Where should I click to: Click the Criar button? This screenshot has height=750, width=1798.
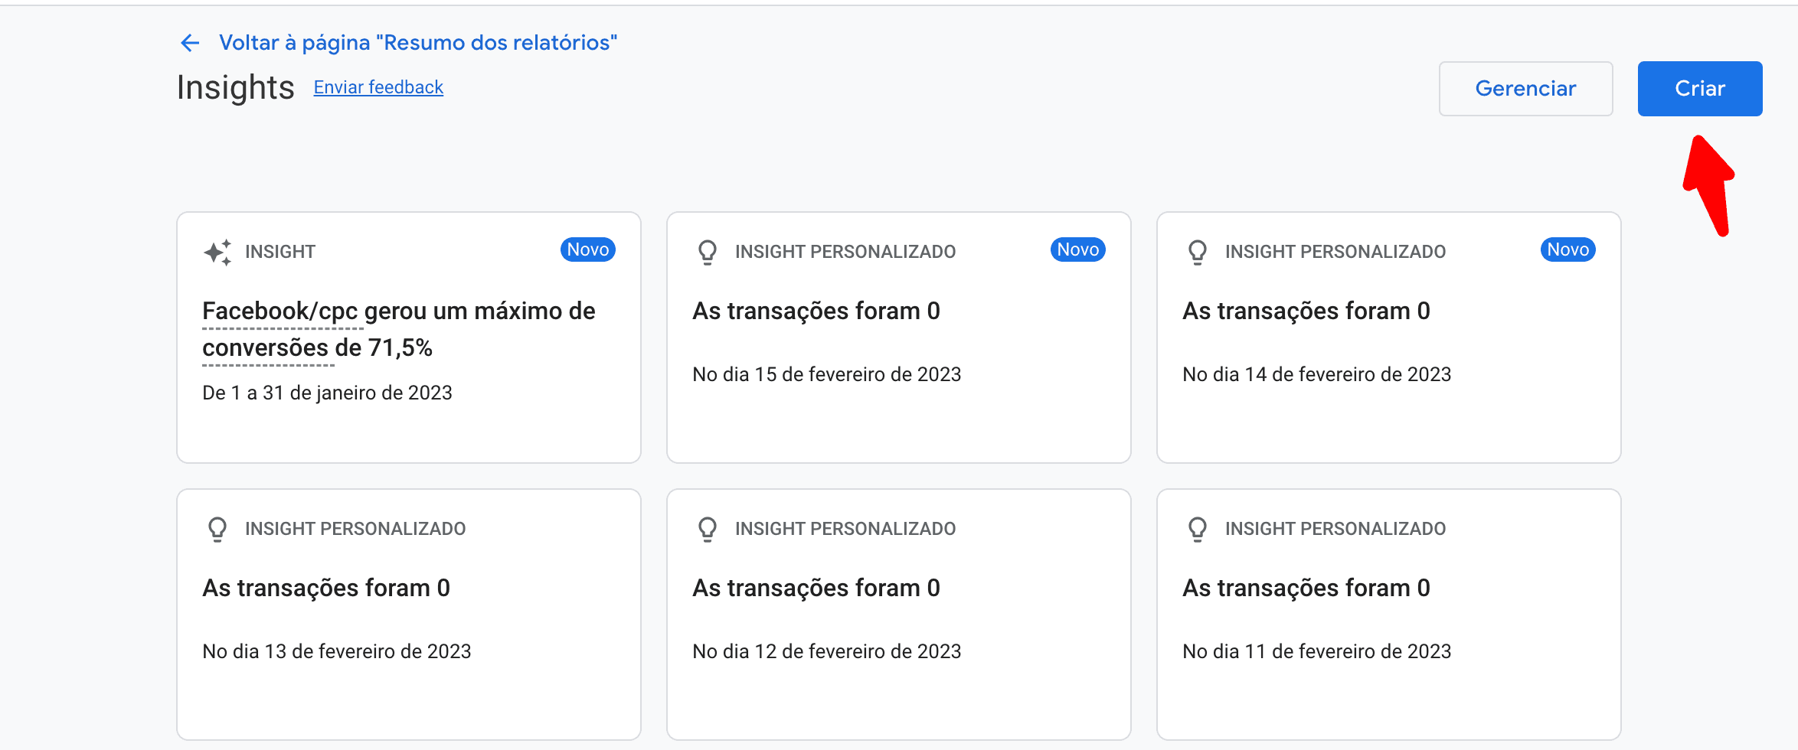tap(1699, 88)
